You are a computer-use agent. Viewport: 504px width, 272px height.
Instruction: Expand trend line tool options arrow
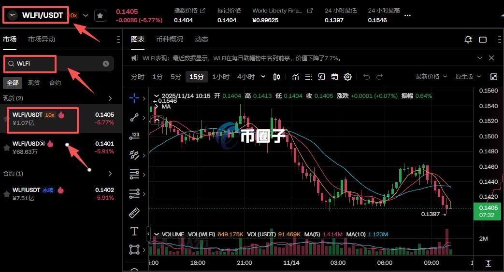coord(144,118)
